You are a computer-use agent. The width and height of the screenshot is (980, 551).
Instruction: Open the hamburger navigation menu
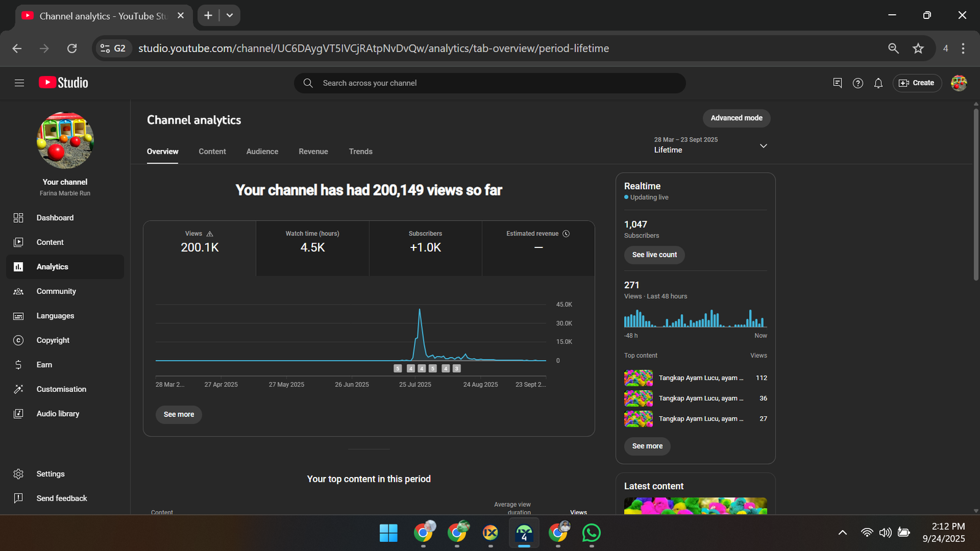tap(19, 83)
